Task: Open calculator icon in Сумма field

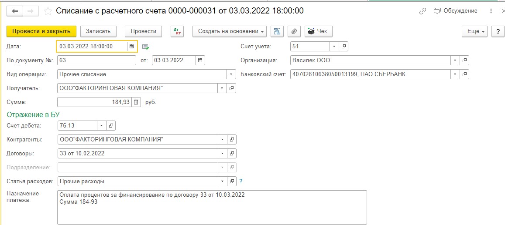Action: point(136,102)
